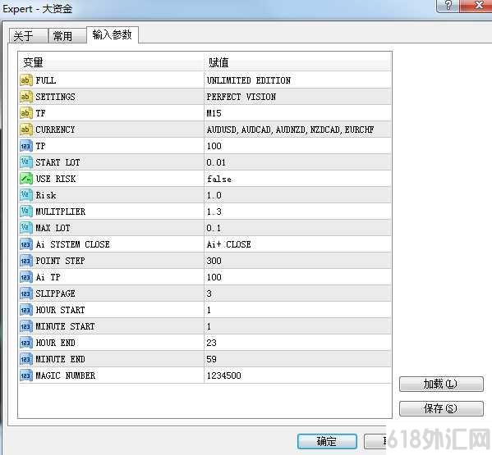492x455 pixels.
Task: Click the green boolean icon beside USE RISK
Action: point(25,179)
